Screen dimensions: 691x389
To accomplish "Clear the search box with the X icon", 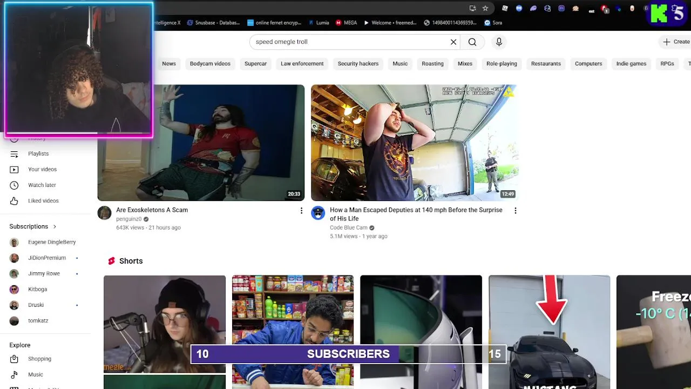I will (x=453, y=42).
